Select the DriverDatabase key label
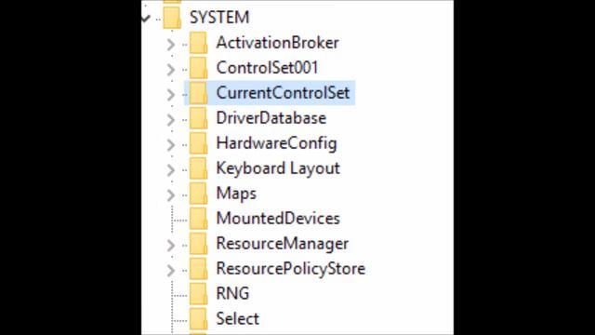The image size is (595, 335). tap(271, 118)
